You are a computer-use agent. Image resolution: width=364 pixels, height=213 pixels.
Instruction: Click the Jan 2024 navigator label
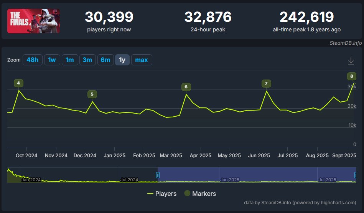31,180
